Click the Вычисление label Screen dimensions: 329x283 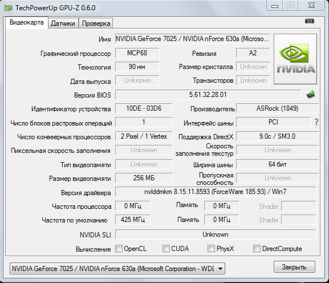point(94,249)
